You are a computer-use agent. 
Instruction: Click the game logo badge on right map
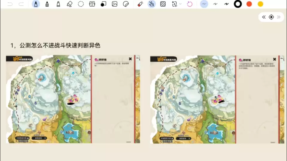tap(164, 59)
